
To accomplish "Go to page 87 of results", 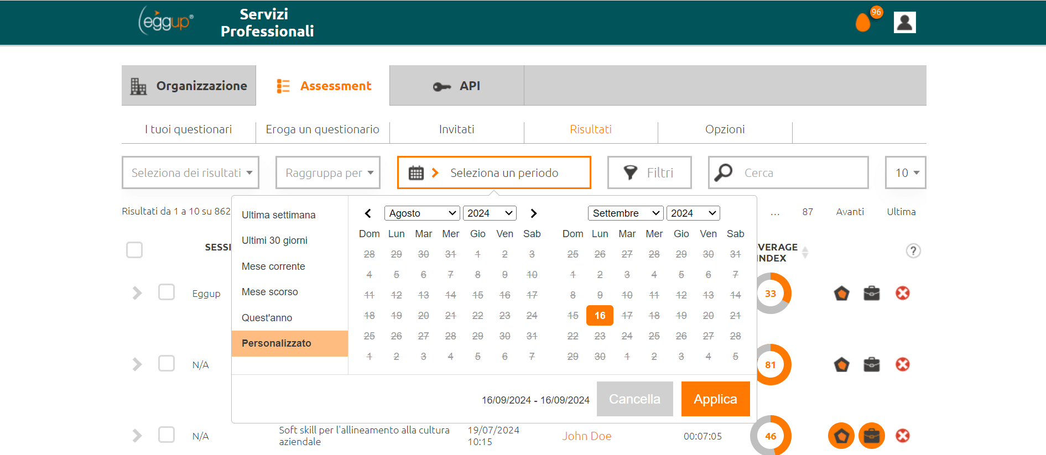I will coord(808,212).
